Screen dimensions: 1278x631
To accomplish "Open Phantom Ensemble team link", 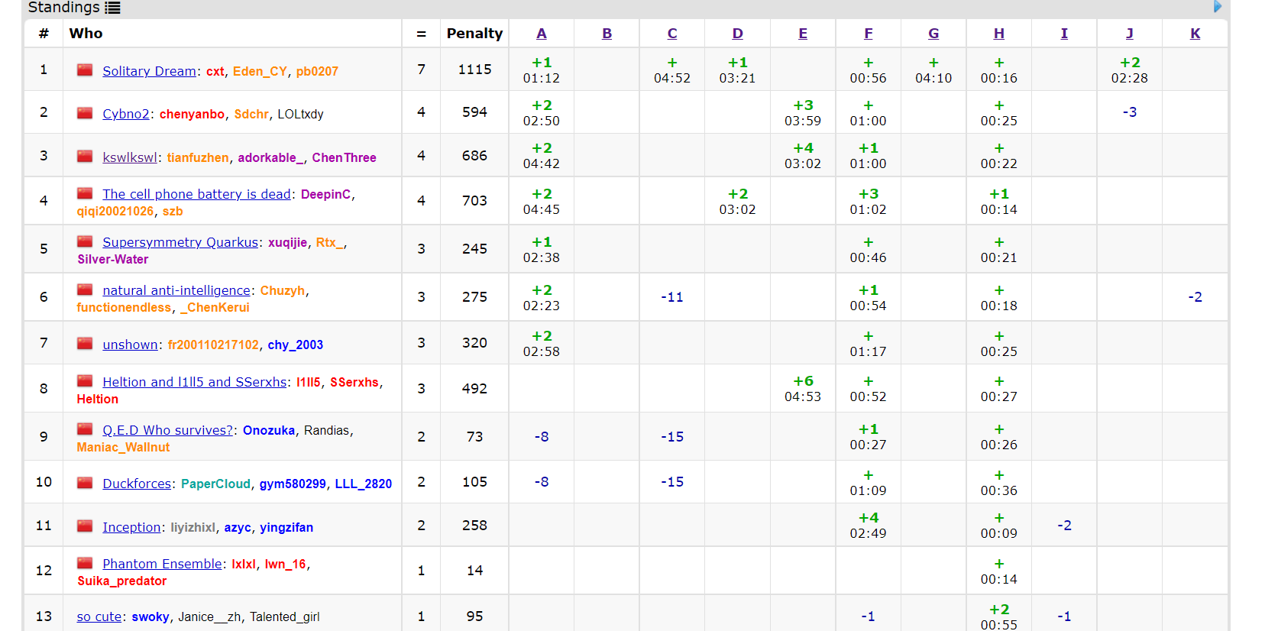I will click(162, 564).
